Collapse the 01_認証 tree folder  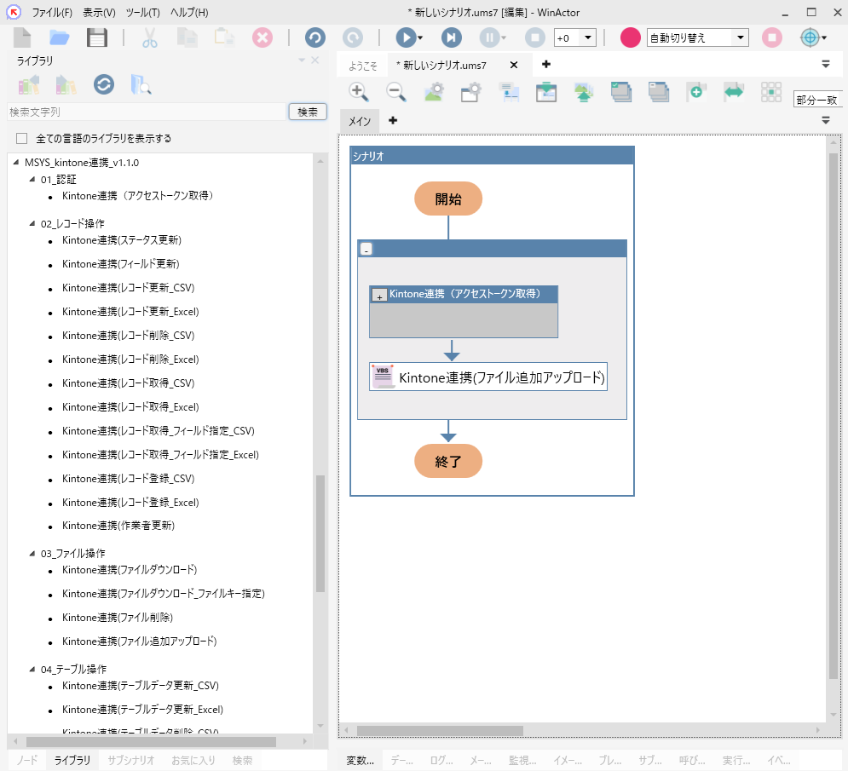pos(32,179)
